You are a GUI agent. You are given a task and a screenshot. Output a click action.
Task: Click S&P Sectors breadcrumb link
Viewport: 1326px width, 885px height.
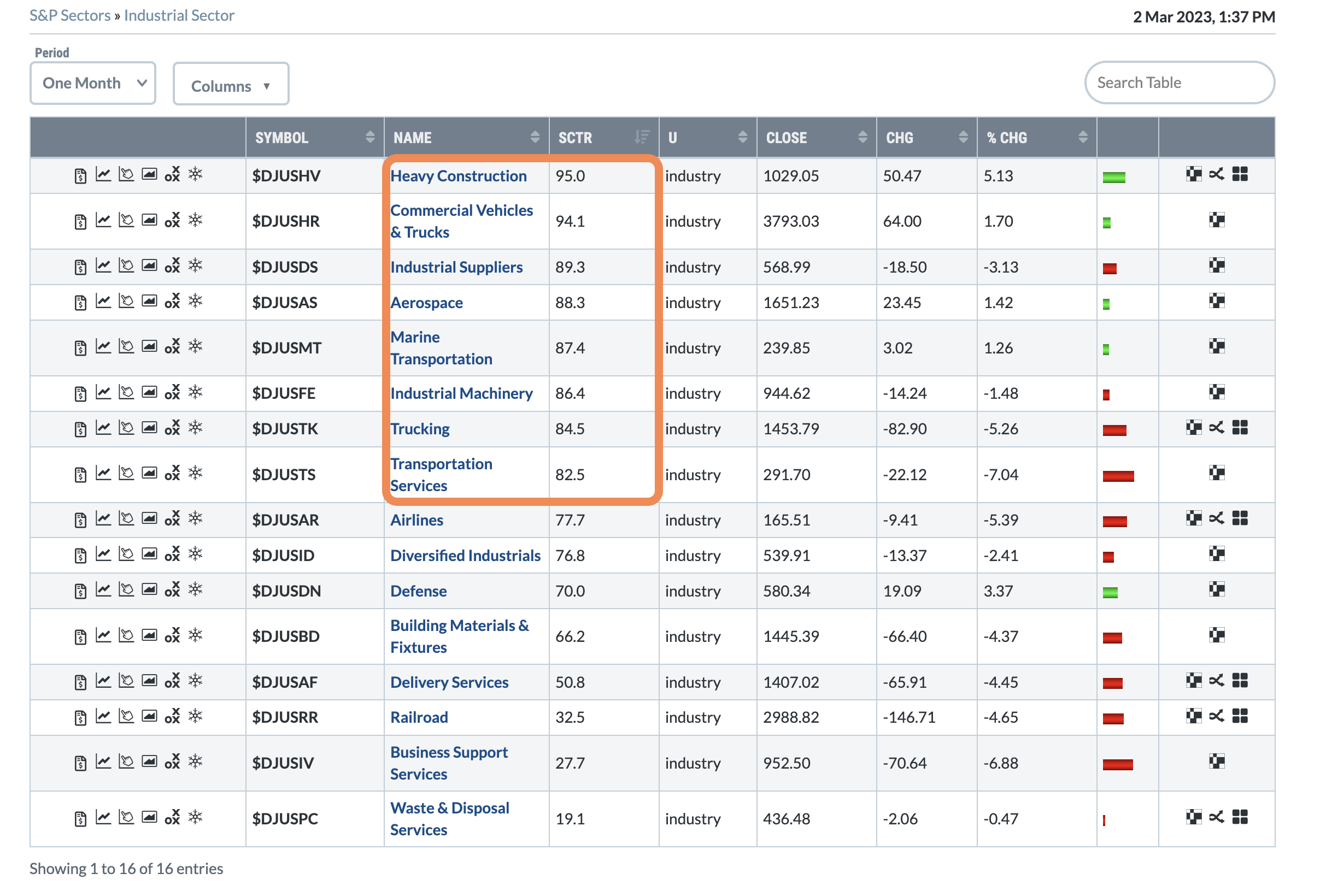pyautogui.click(x=70, y=15)
